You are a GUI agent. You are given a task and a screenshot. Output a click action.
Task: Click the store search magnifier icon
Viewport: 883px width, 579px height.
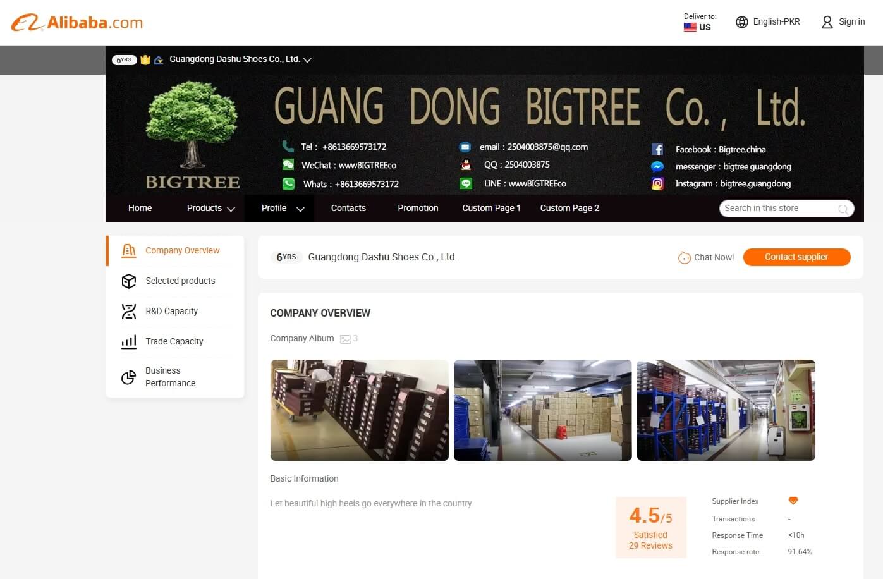[x=843, y=209]
